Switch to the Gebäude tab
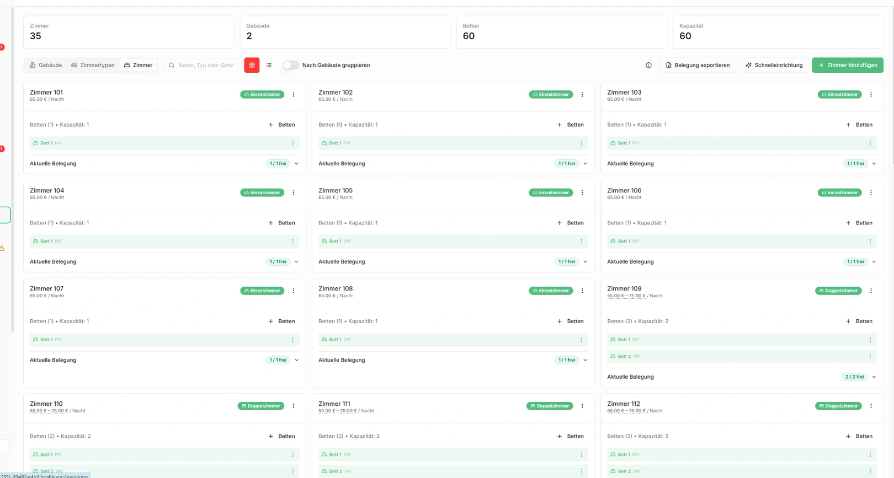Viewport: 894px width, 478px height. coord(45,65)
